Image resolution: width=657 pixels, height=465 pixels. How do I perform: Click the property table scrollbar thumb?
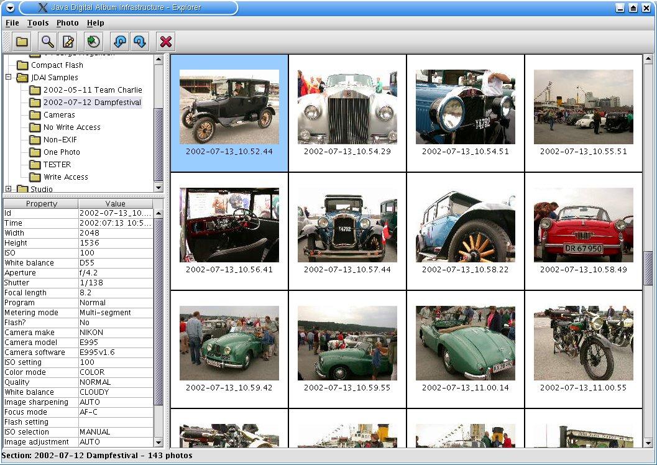pos(159,311)
